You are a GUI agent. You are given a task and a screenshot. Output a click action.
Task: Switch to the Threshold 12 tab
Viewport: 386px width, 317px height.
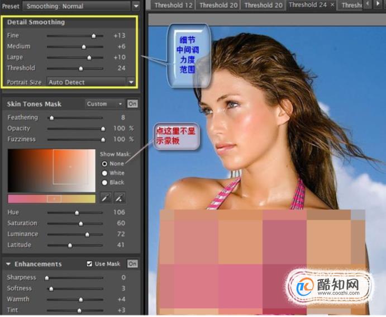coord(173,5)
